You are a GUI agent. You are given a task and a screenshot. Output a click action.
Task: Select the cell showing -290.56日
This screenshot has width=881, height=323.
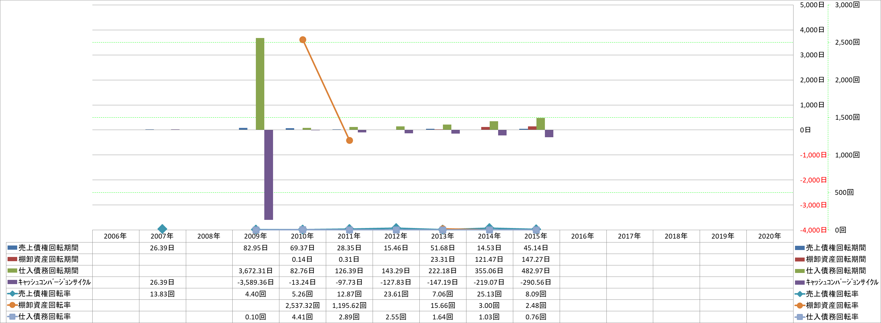(x=536, y=282)
